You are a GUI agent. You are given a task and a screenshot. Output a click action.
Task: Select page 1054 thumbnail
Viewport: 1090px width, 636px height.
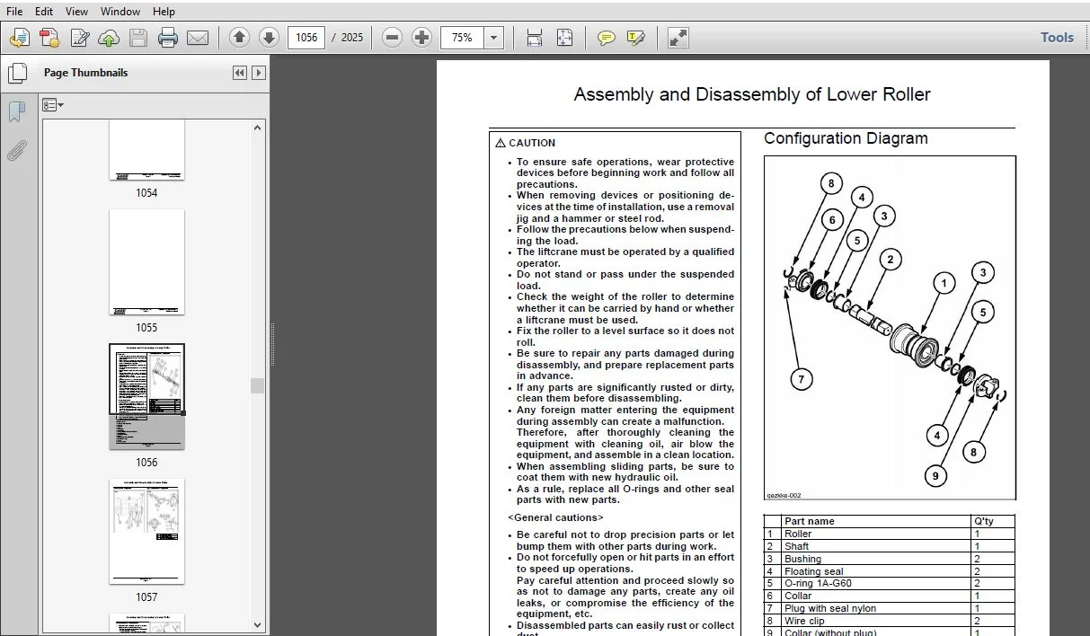[x=146, y=151]
